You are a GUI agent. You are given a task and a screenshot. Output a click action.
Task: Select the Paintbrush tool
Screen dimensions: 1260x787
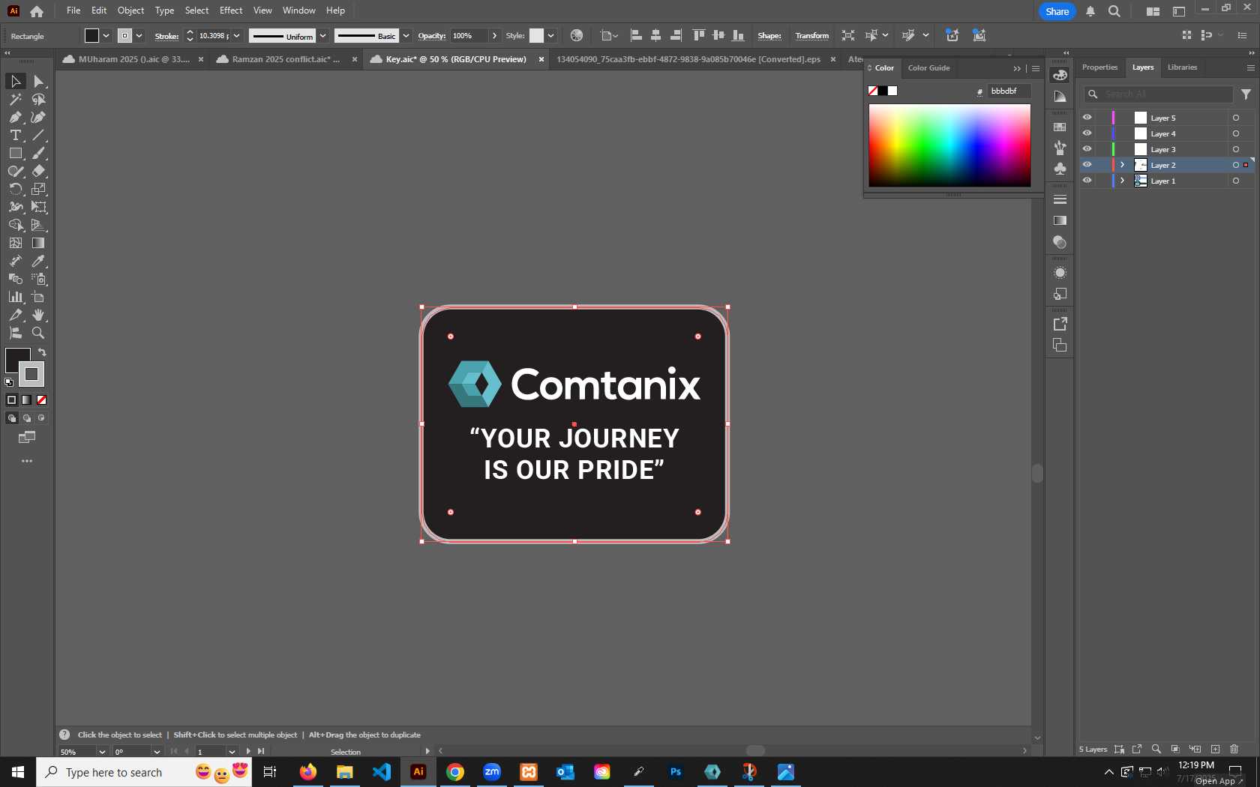pos(39,153)
